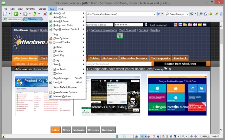Click the stacked windows icon in status bar
225x140 pixels.
click(175, 136)
